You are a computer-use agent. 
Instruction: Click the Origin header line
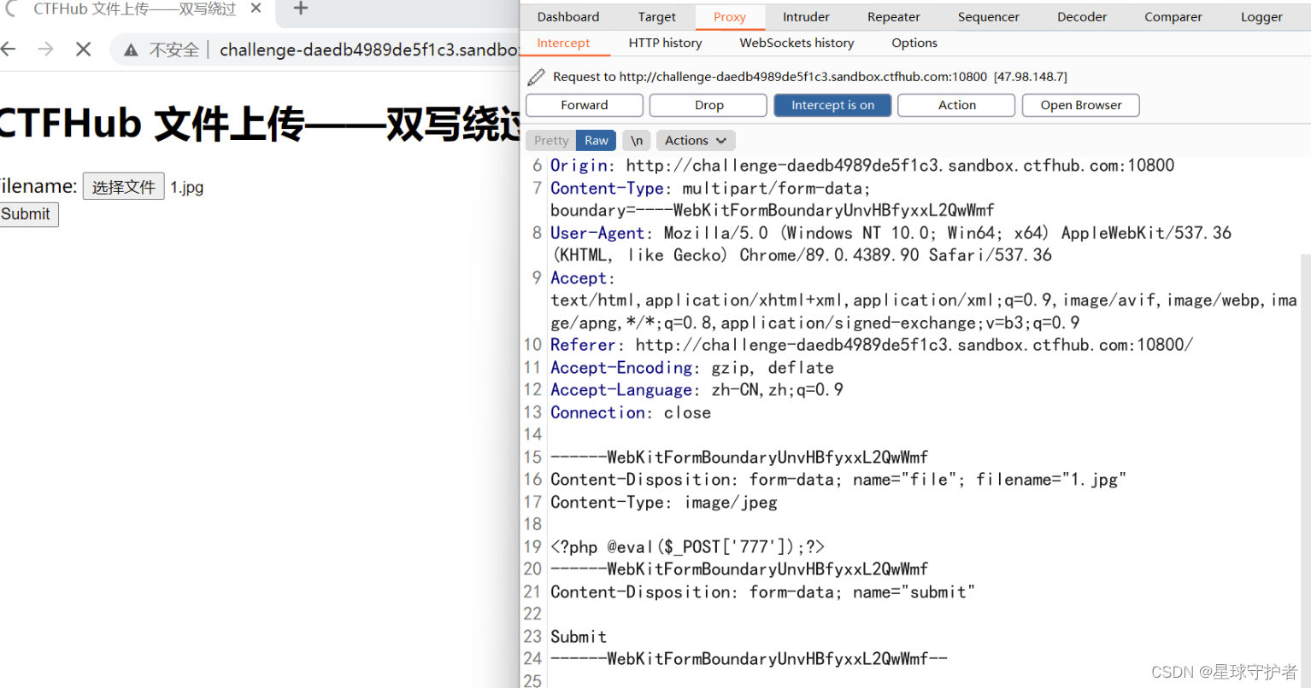(862, 166)
